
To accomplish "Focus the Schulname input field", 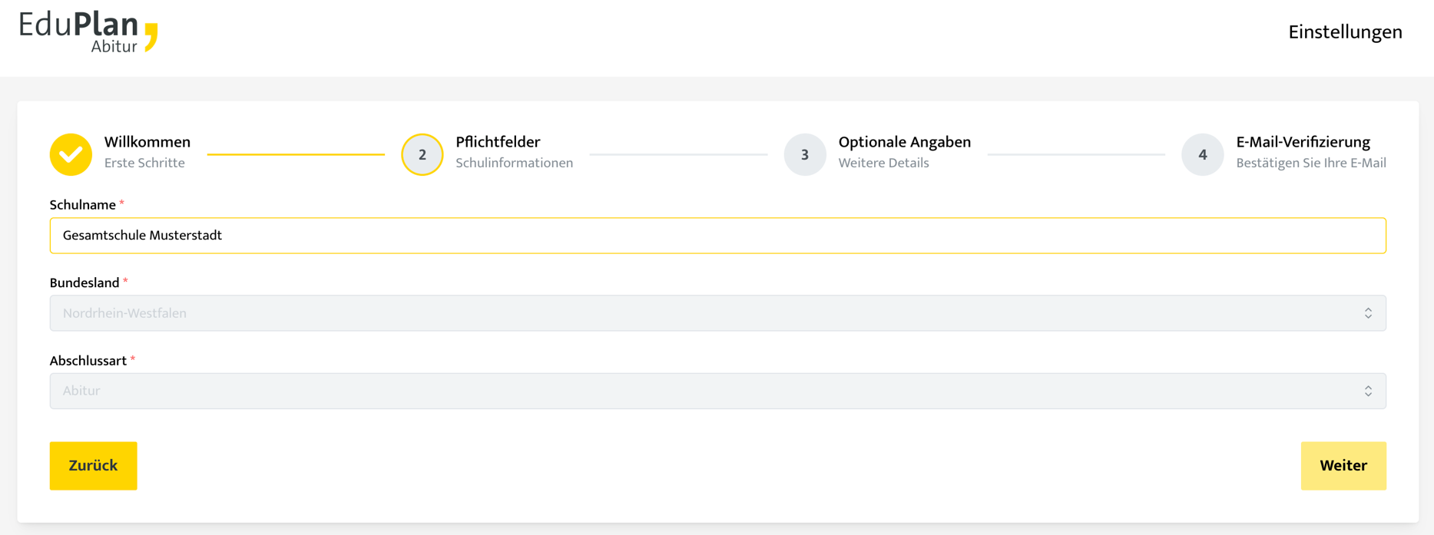I will [717, 236].
